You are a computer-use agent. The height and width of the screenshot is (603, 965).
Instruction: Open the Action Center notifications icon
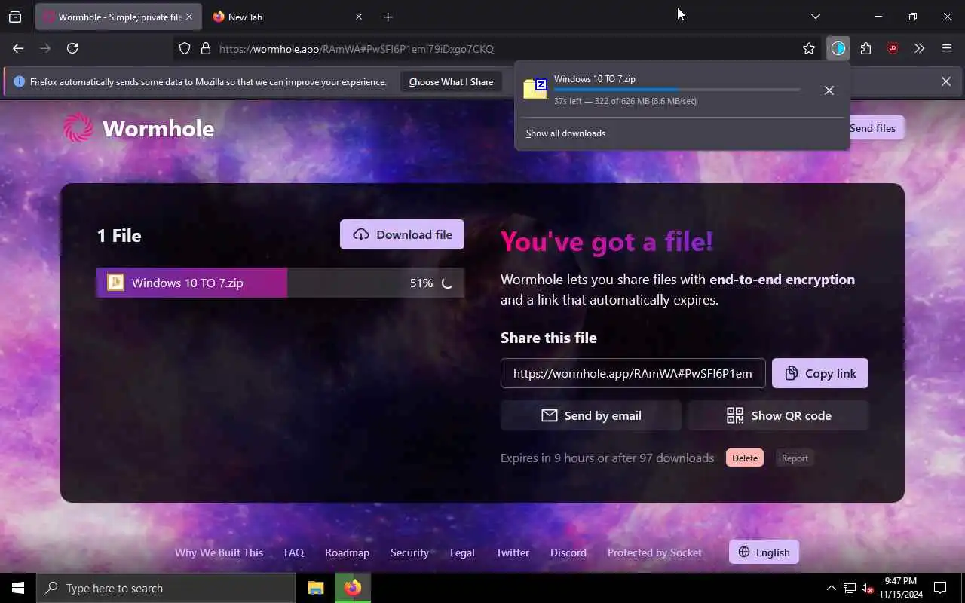[940, 588]
